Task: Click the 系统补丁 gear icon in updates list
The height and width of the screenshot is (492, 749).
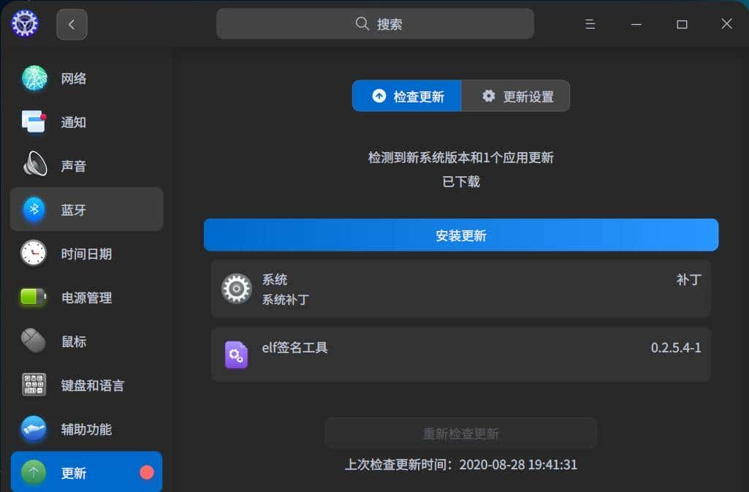Action: click(236, 288)
